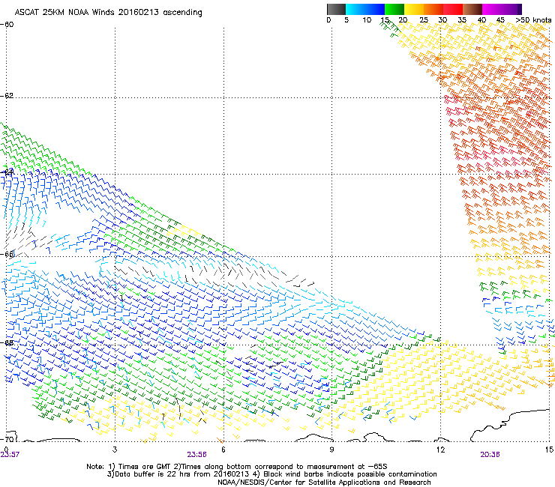Click the purple time stamp '20:38'
This screenshot has height=487, width=555.
pyautogui.click(x=490, y=455)
